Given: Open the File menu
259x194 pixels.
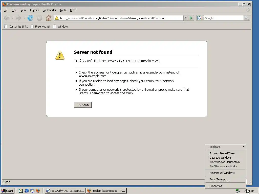Looking at the screenshot, I should [x=6, y=10].
